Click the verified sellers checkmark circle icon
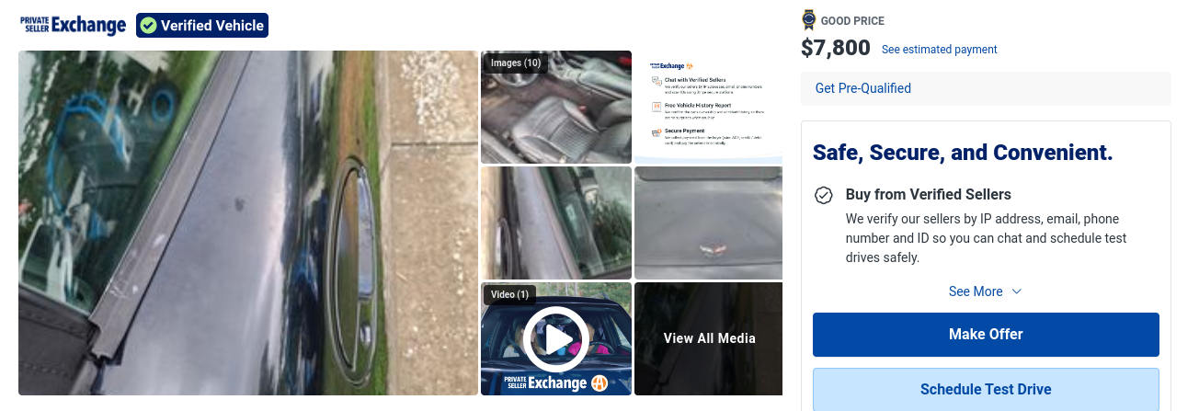The height and width of the screenshot is (411, 1199). (824, 195)
